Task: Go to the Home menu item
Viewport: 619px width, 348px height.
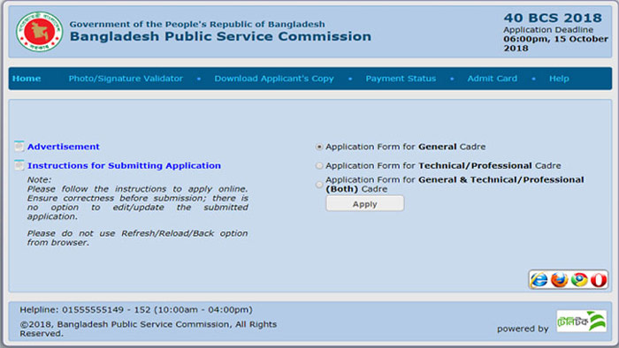Action: [27, 79]
